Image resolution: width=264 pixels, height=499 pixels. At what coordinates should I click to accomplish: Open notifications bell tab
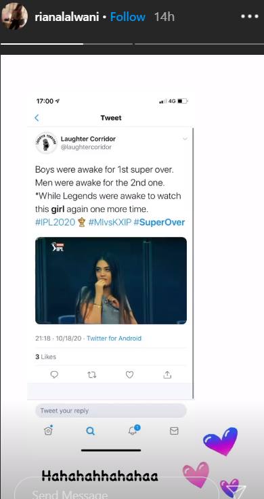[x=133, y=430]
